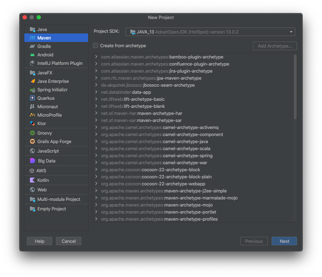Select the Quarkus icon
Viewport: 322px width, 277px height.
32,98
